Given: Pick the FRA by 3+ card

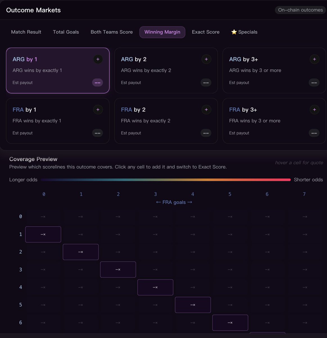Looking at the screenshot, I should click(x=274, y=121).
